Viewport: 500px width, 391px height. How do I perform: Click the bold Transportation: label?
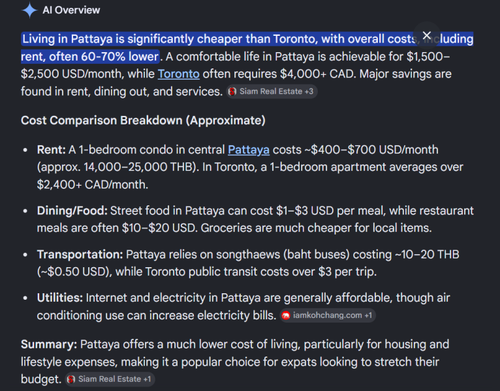click(80, 254)
